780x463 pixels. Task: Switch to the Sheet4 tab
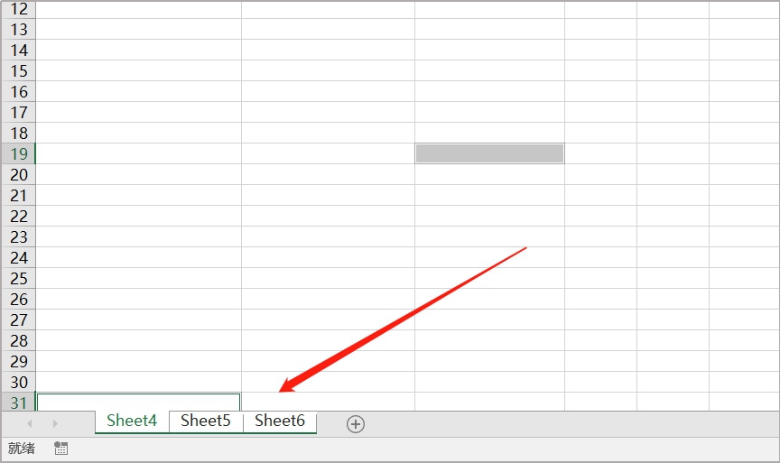coord(132,421)
